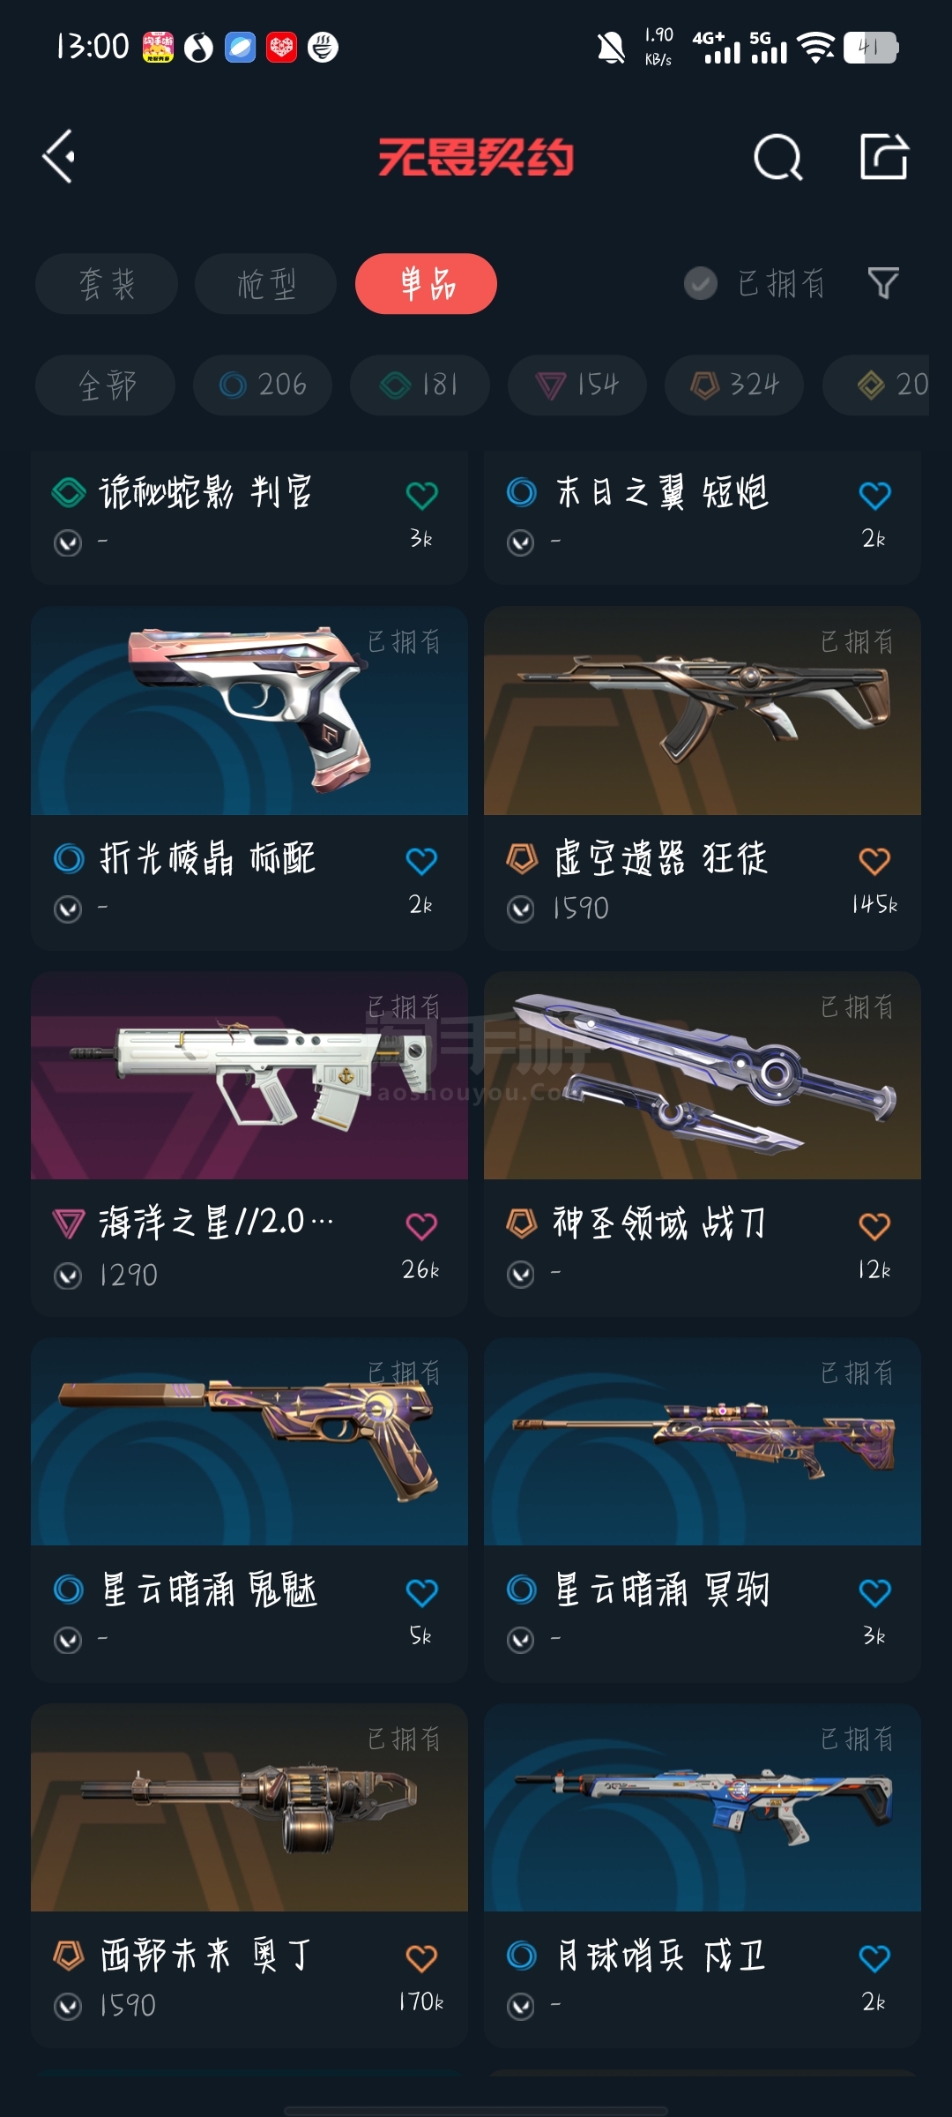Switch to the 枪型 tab

pyautogui.click(x=265, y=284)
